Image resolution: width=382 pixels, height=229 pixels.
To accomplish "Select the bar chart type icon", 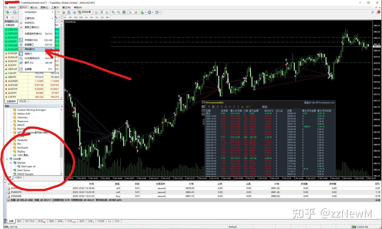I will (x=97, y=12).
